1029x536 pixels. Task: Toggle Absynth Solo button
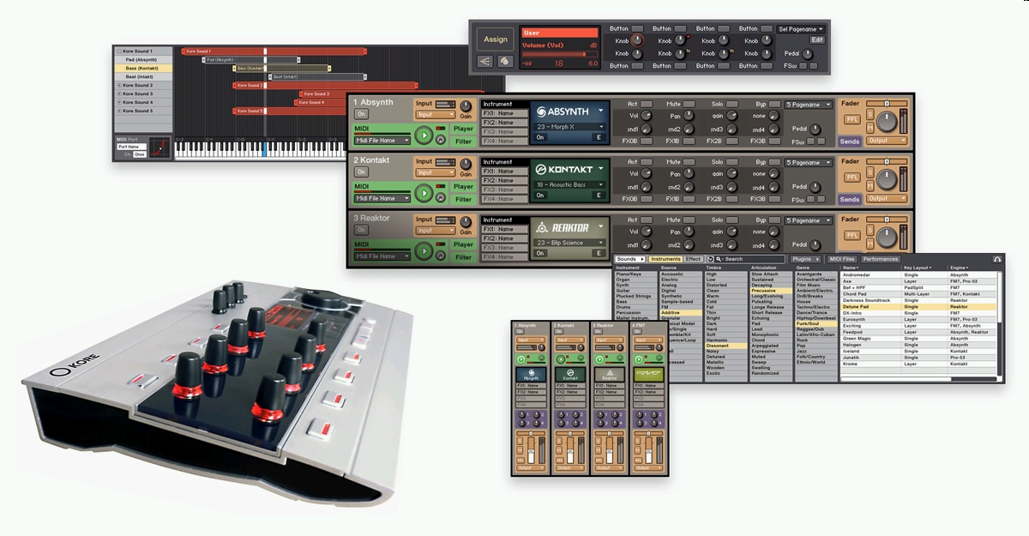pos(731,104)
